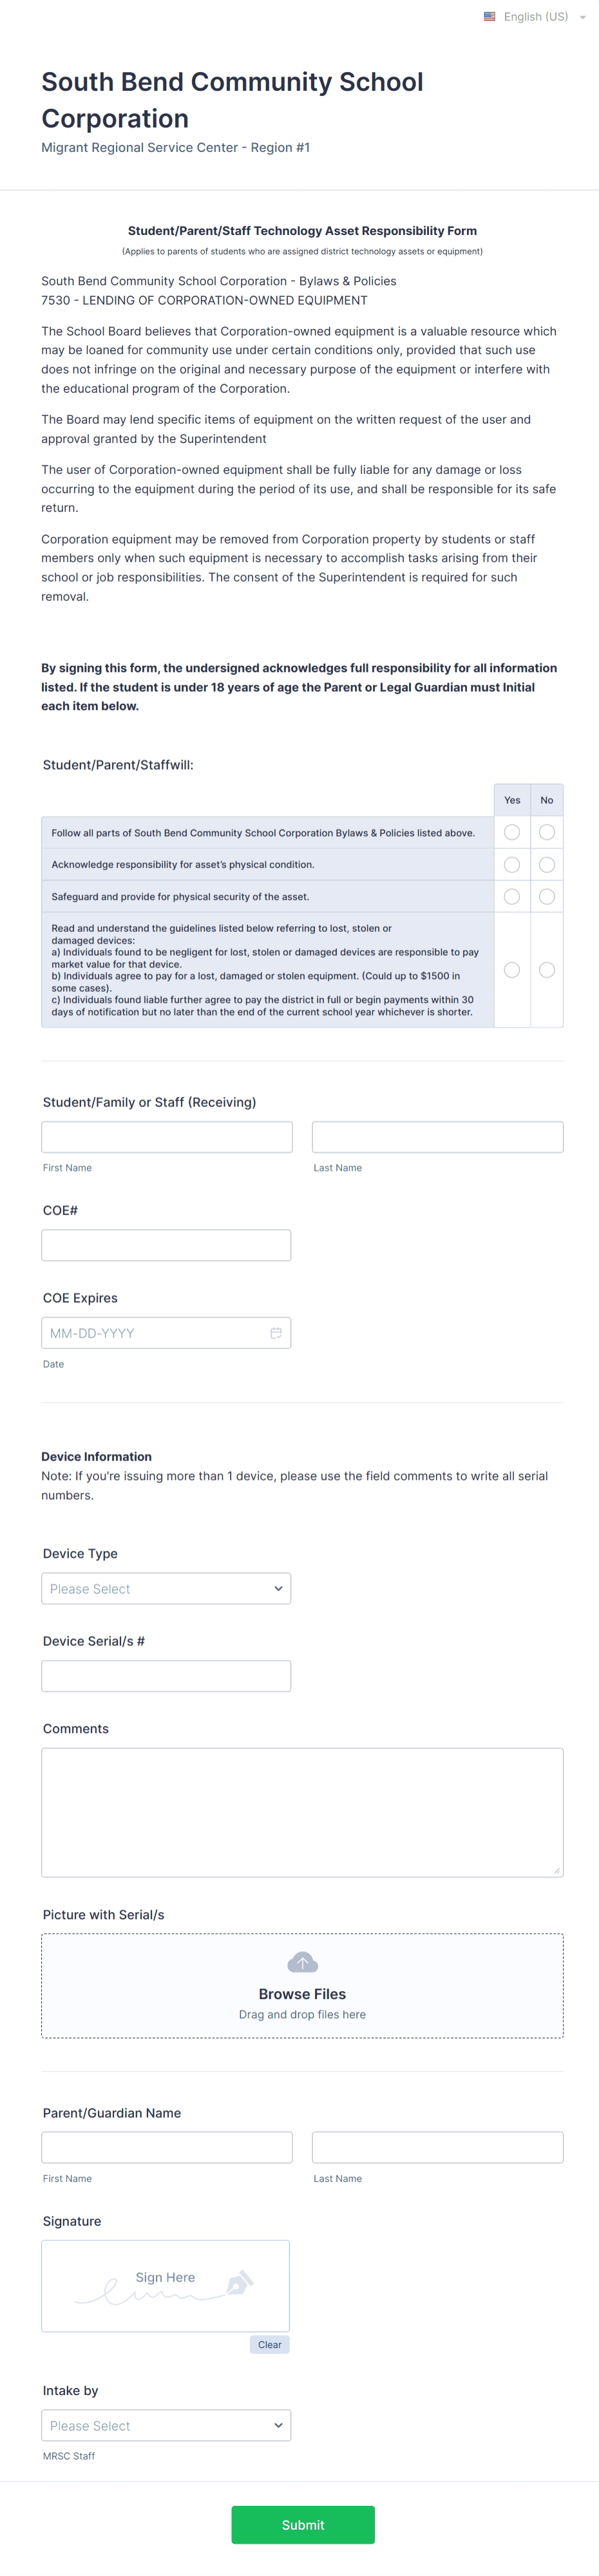The width and height of the screenshot is (599, 2576).
Task: Click inside the COE# input field
Action: 166,1244
